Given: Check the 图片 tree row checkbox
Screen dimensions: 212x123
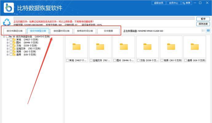Looking at the screenshot, I should tap(11, 42).
